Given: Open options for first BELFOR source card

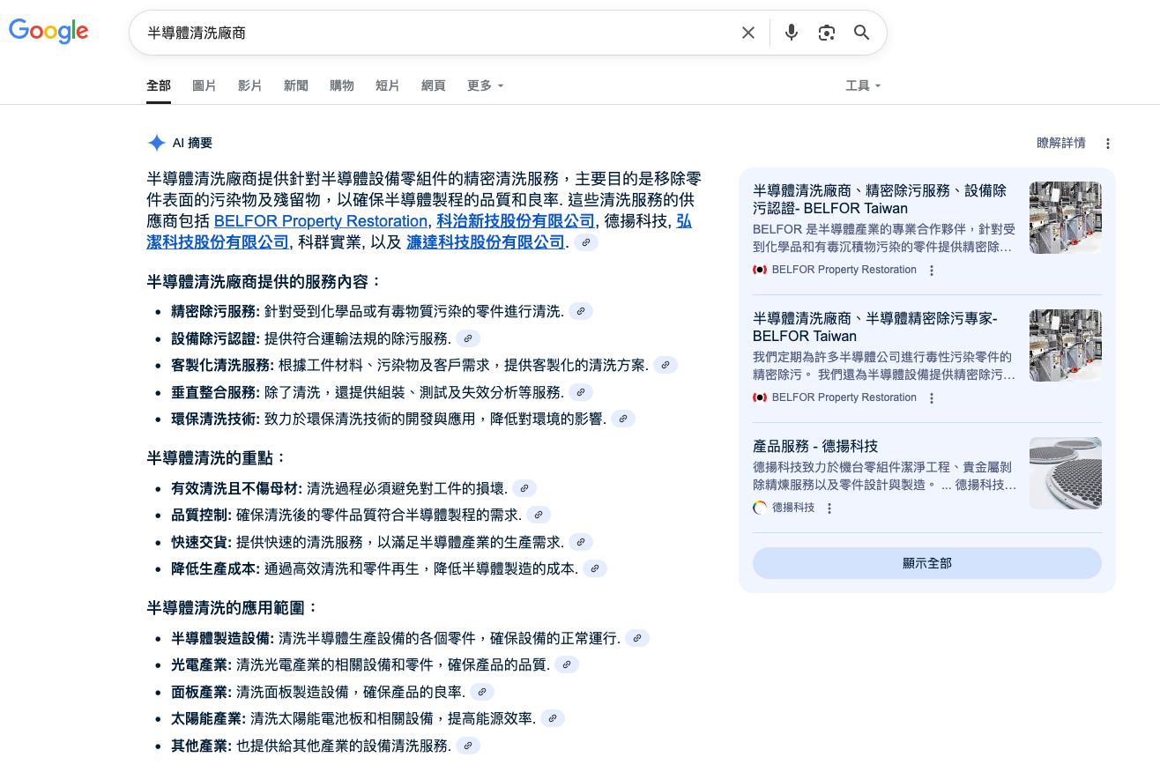Looking at the screenshot, I should click(932, 271).
